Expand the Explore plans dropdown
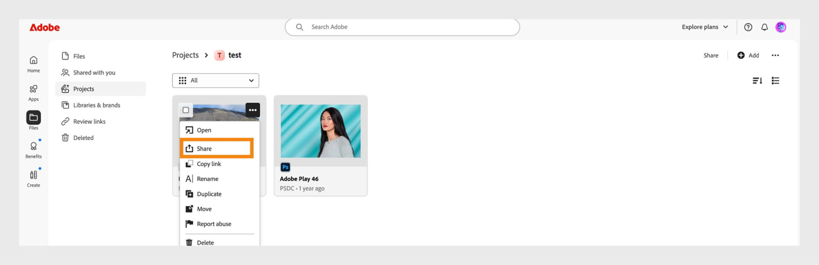The height and width of the screenshot is (265, 819). [705, 27]
